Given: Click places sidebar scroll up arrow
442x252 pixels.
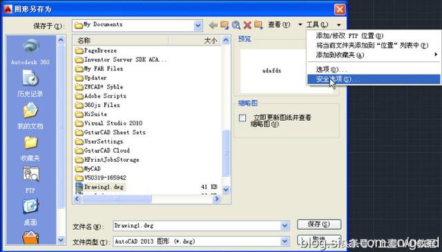Looking at the screenshot, I should point(61,40).
